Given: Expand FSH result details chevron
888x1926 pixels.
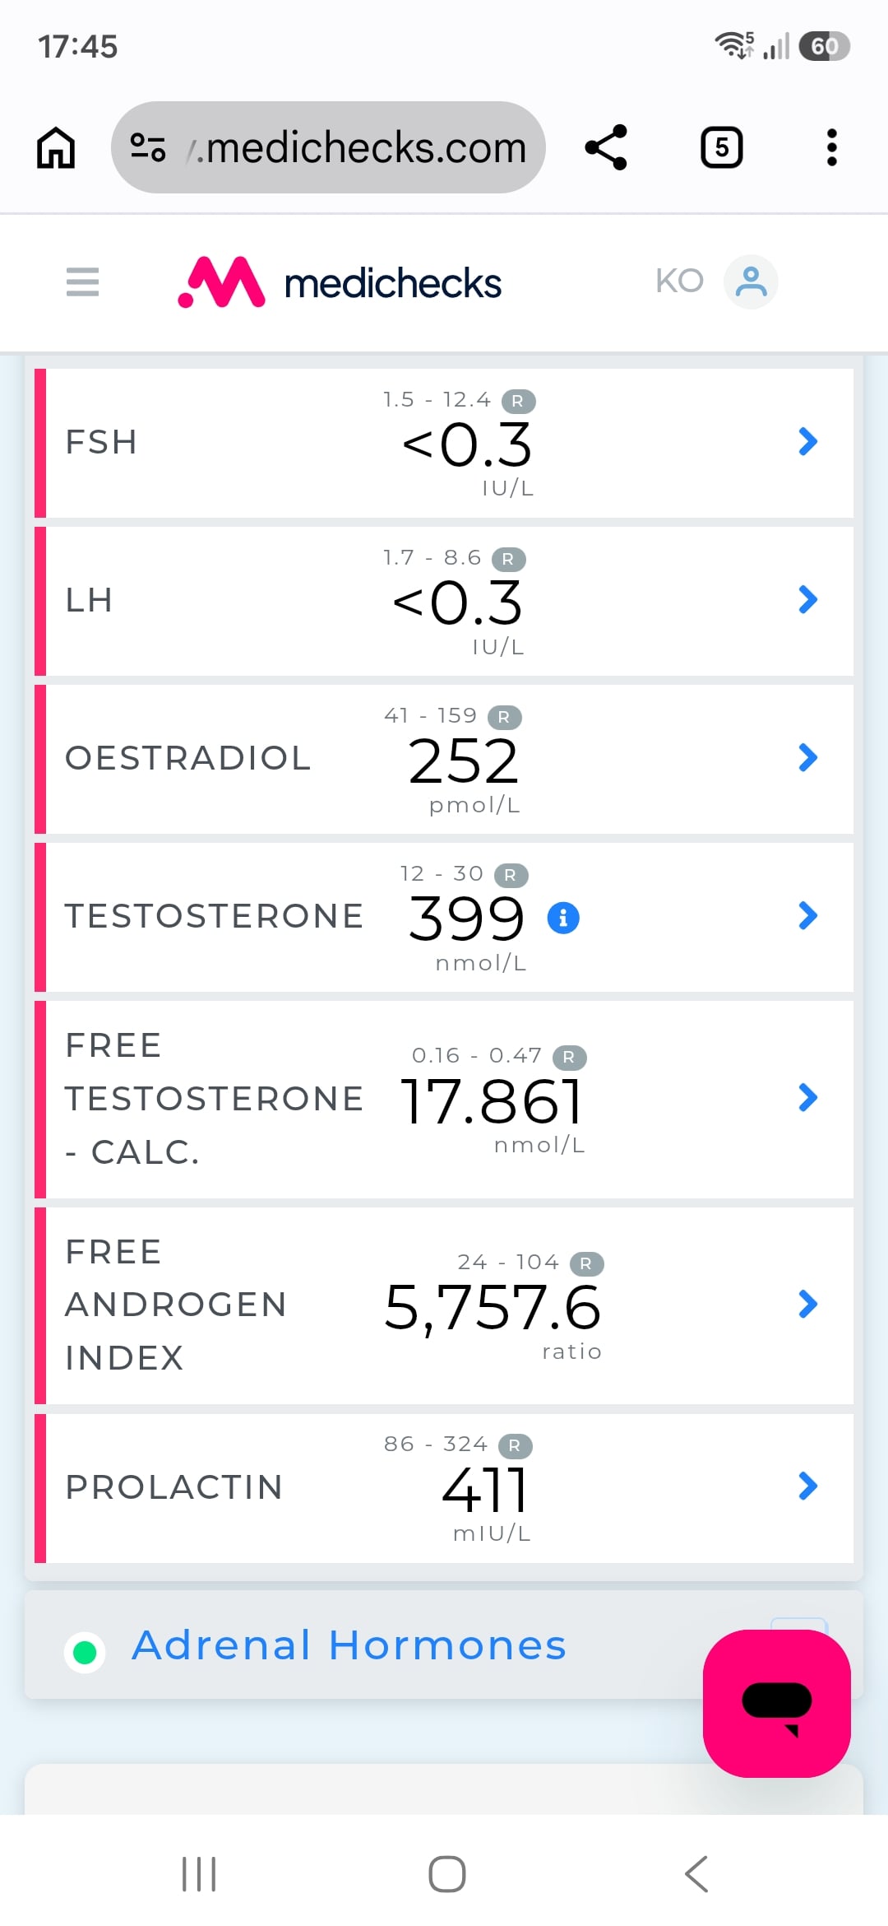Looking at the screenshot, I should pos(808,442).
